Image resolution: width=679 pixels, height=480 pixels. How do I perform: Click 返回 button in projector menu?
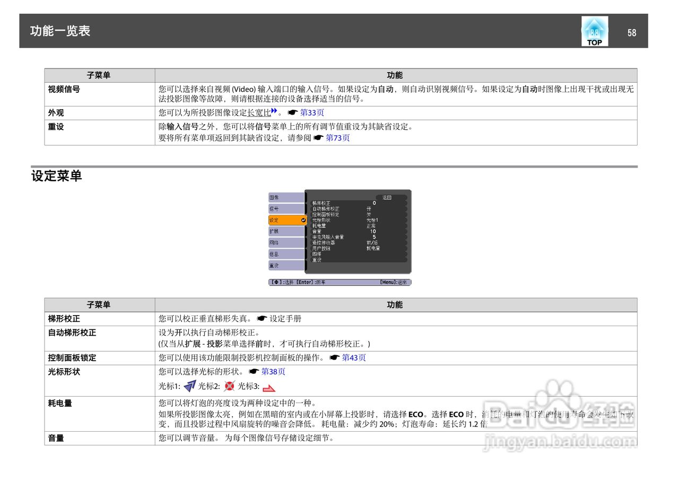point(391,197)
